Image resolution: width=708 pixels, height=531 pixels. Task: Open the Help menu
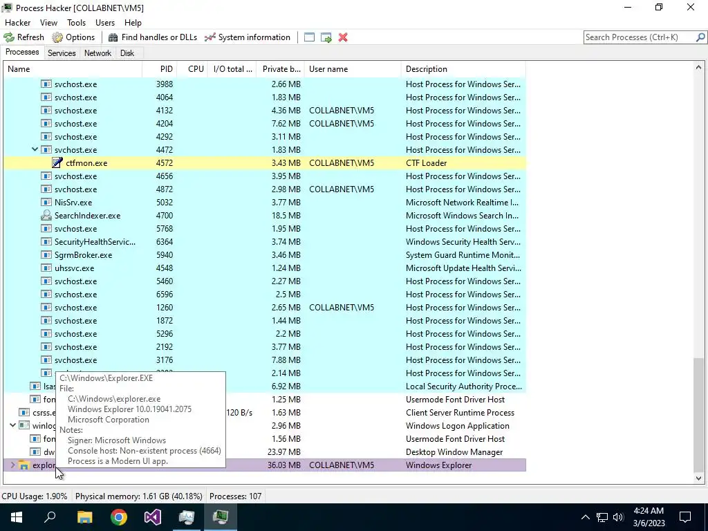pos(133,23)
